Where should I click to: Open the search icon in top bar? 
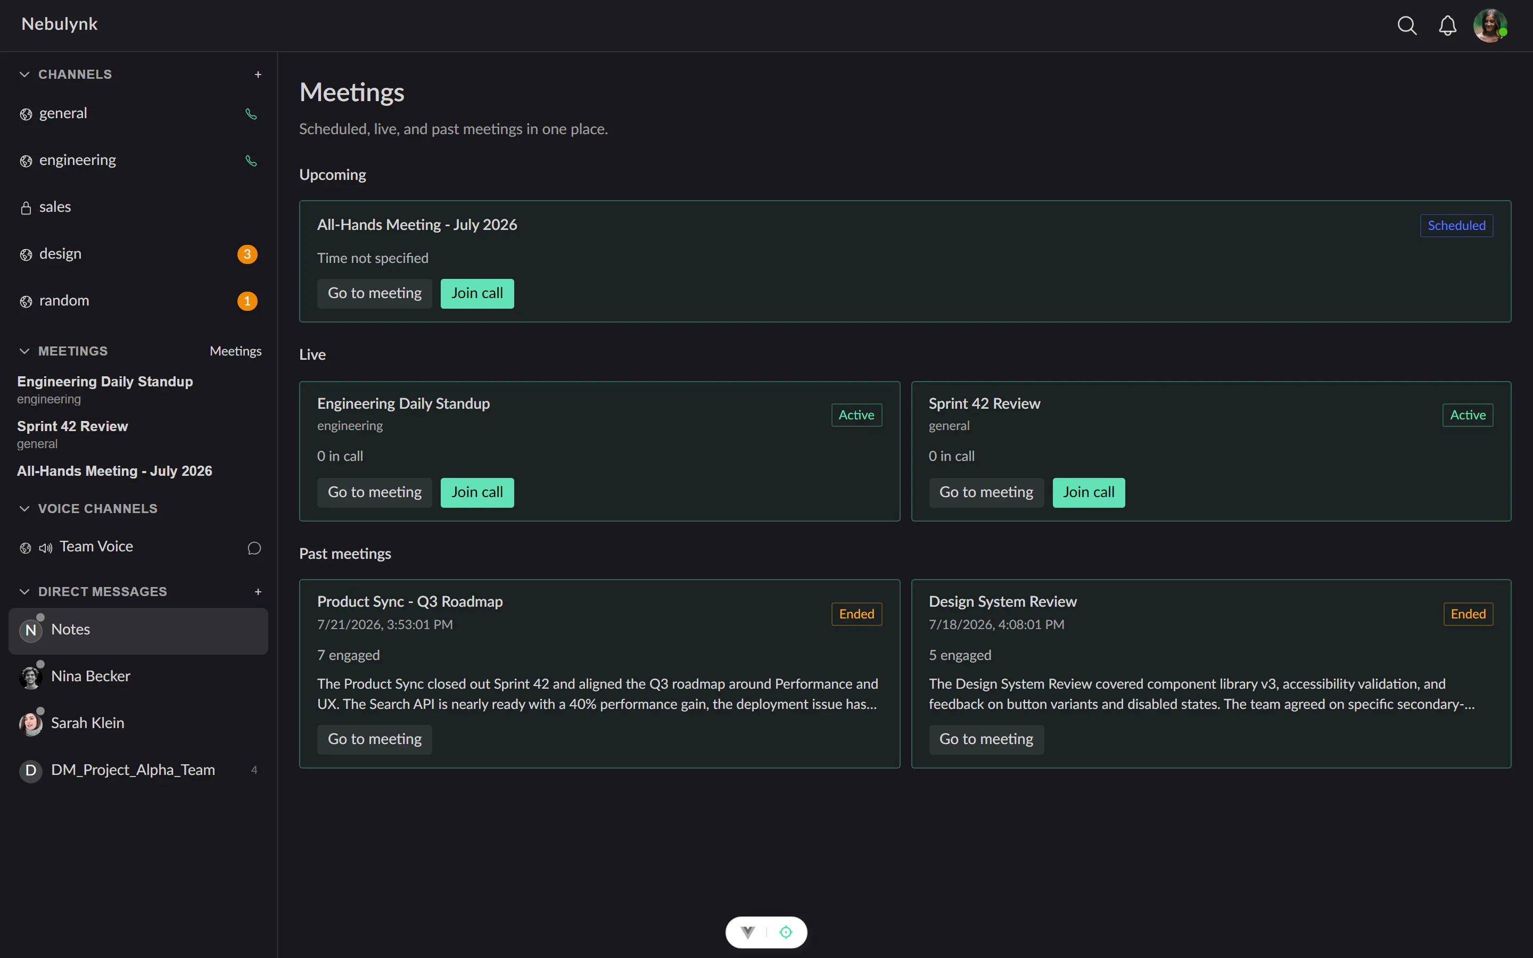tap(1407, 26)
